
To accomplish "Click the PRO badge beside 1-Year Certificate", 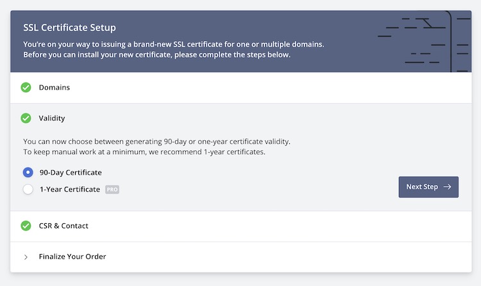I will point(112,189).
